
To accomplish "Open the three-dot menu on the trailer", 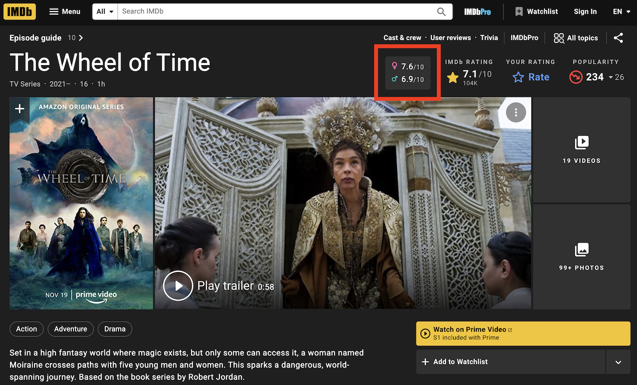I will (515, 113).
